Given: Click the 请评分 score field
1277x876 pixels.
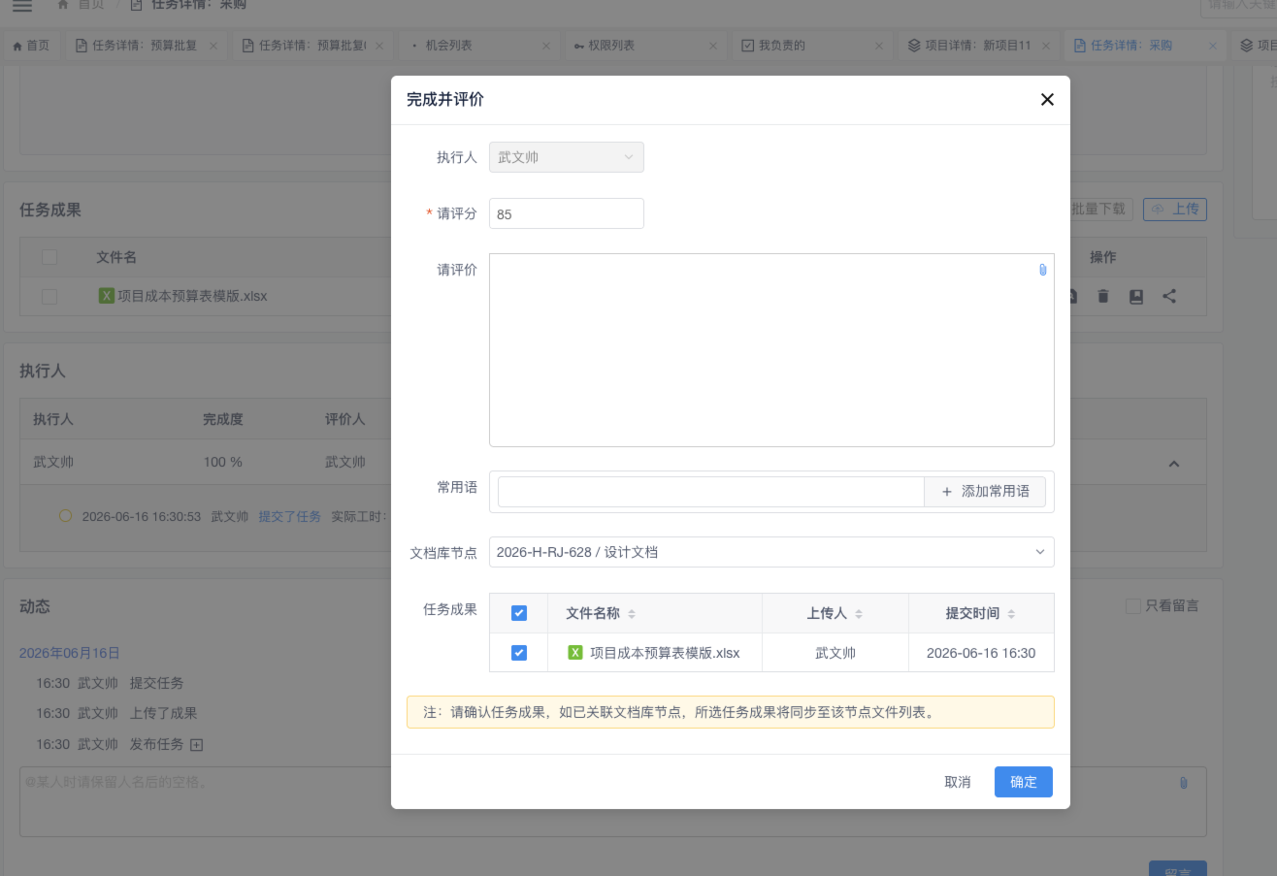Looking at the screenshot, I should click(x=567, y=213).
